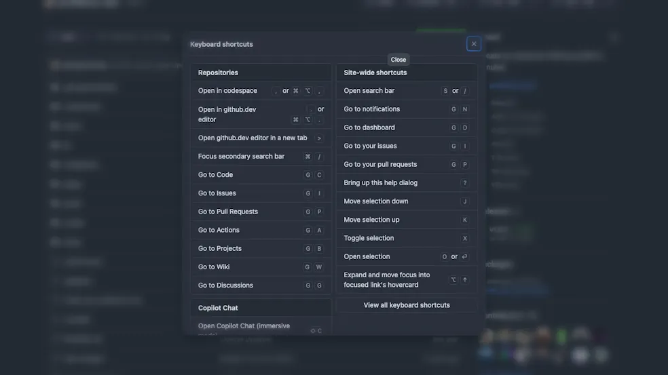Open View all keyboard shortcuts link

pyautogui.click(x=407, y=305)
